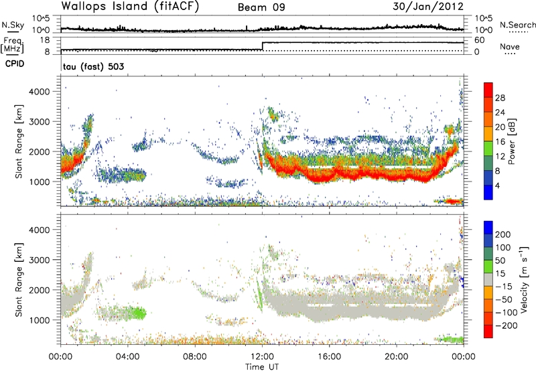This screenshot has width=536, height=371.
Task: Select the velocity colorbar label "-100"
Action: click(507, 313)
